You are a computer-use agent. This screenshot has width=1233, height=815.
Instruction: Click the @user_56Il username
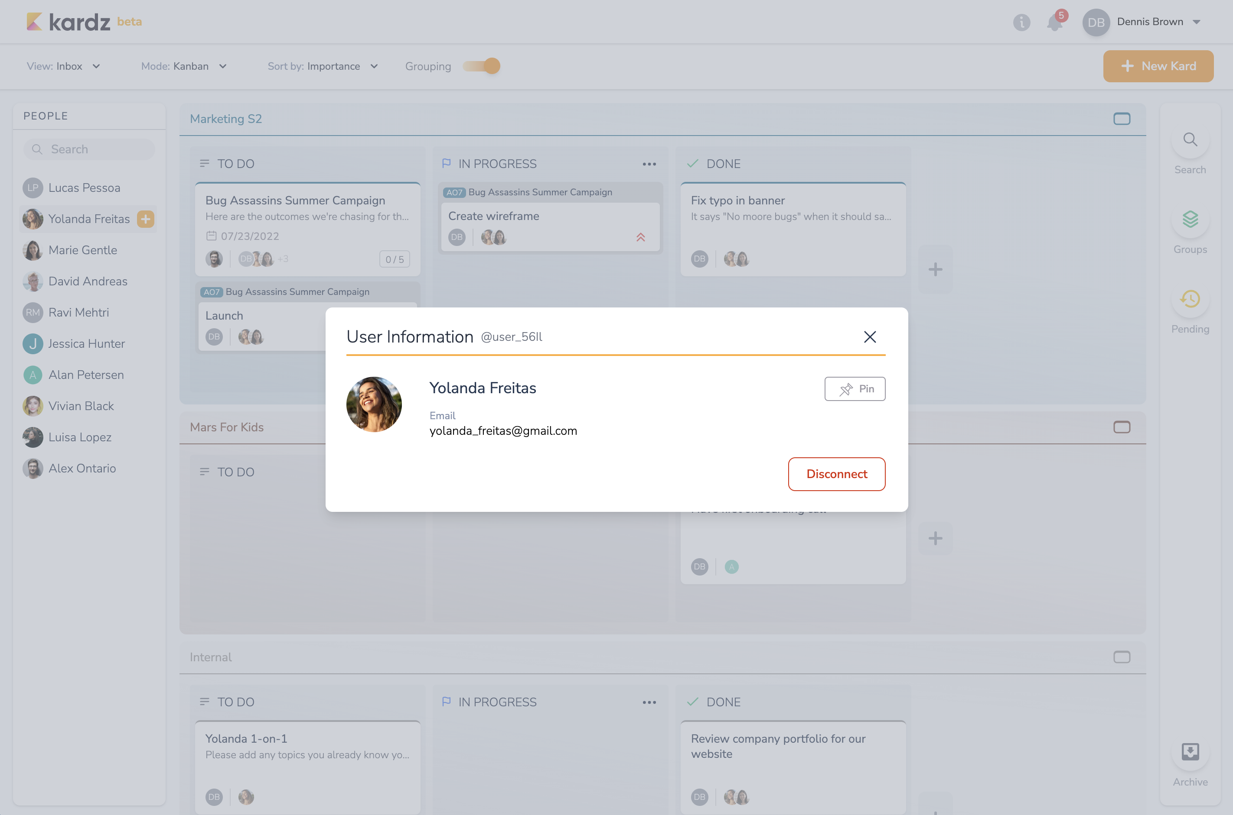pyautogui.click(x=512, y=337)
